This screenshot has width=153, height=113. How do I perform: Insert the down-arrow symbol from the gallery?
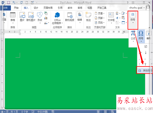pyautogui.click(x=146, y=53)
